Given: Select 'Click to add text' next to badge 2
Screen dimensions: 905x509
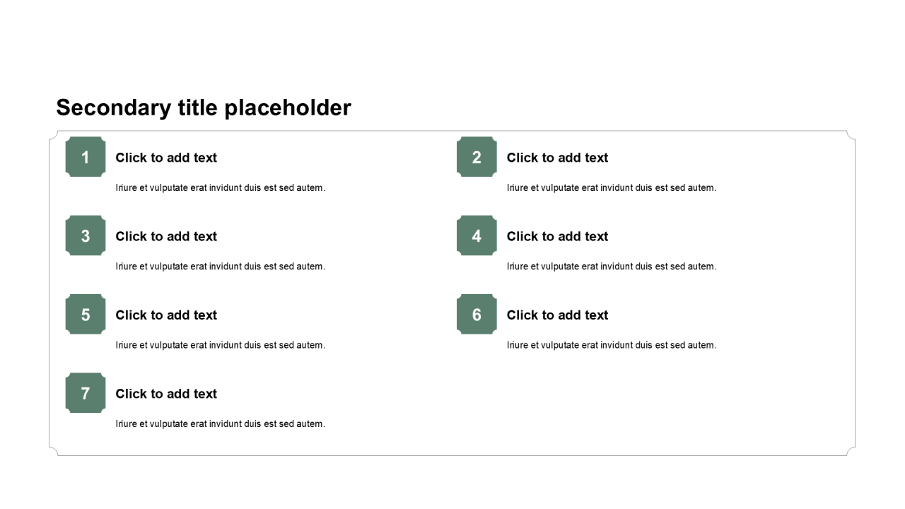Looking at the screenshot, I should [557, 158].
